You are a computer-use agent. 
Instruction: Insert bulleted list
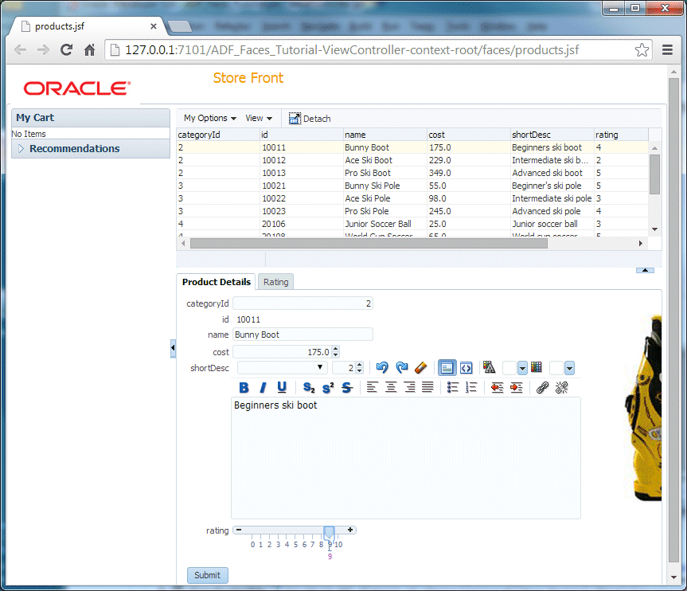pyautogui.click(x=453, y=387)
